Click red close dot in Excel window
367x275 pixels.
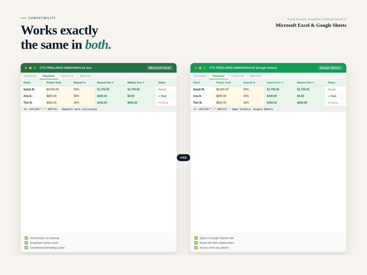(x=26, y=68)
